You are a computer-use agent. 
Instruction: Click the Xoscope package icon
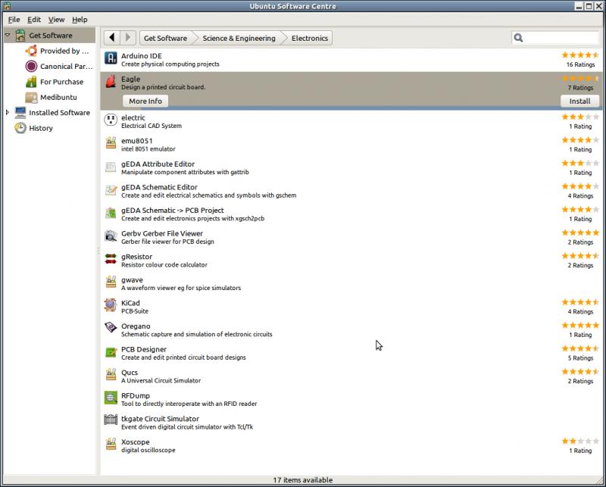point(111,445)
